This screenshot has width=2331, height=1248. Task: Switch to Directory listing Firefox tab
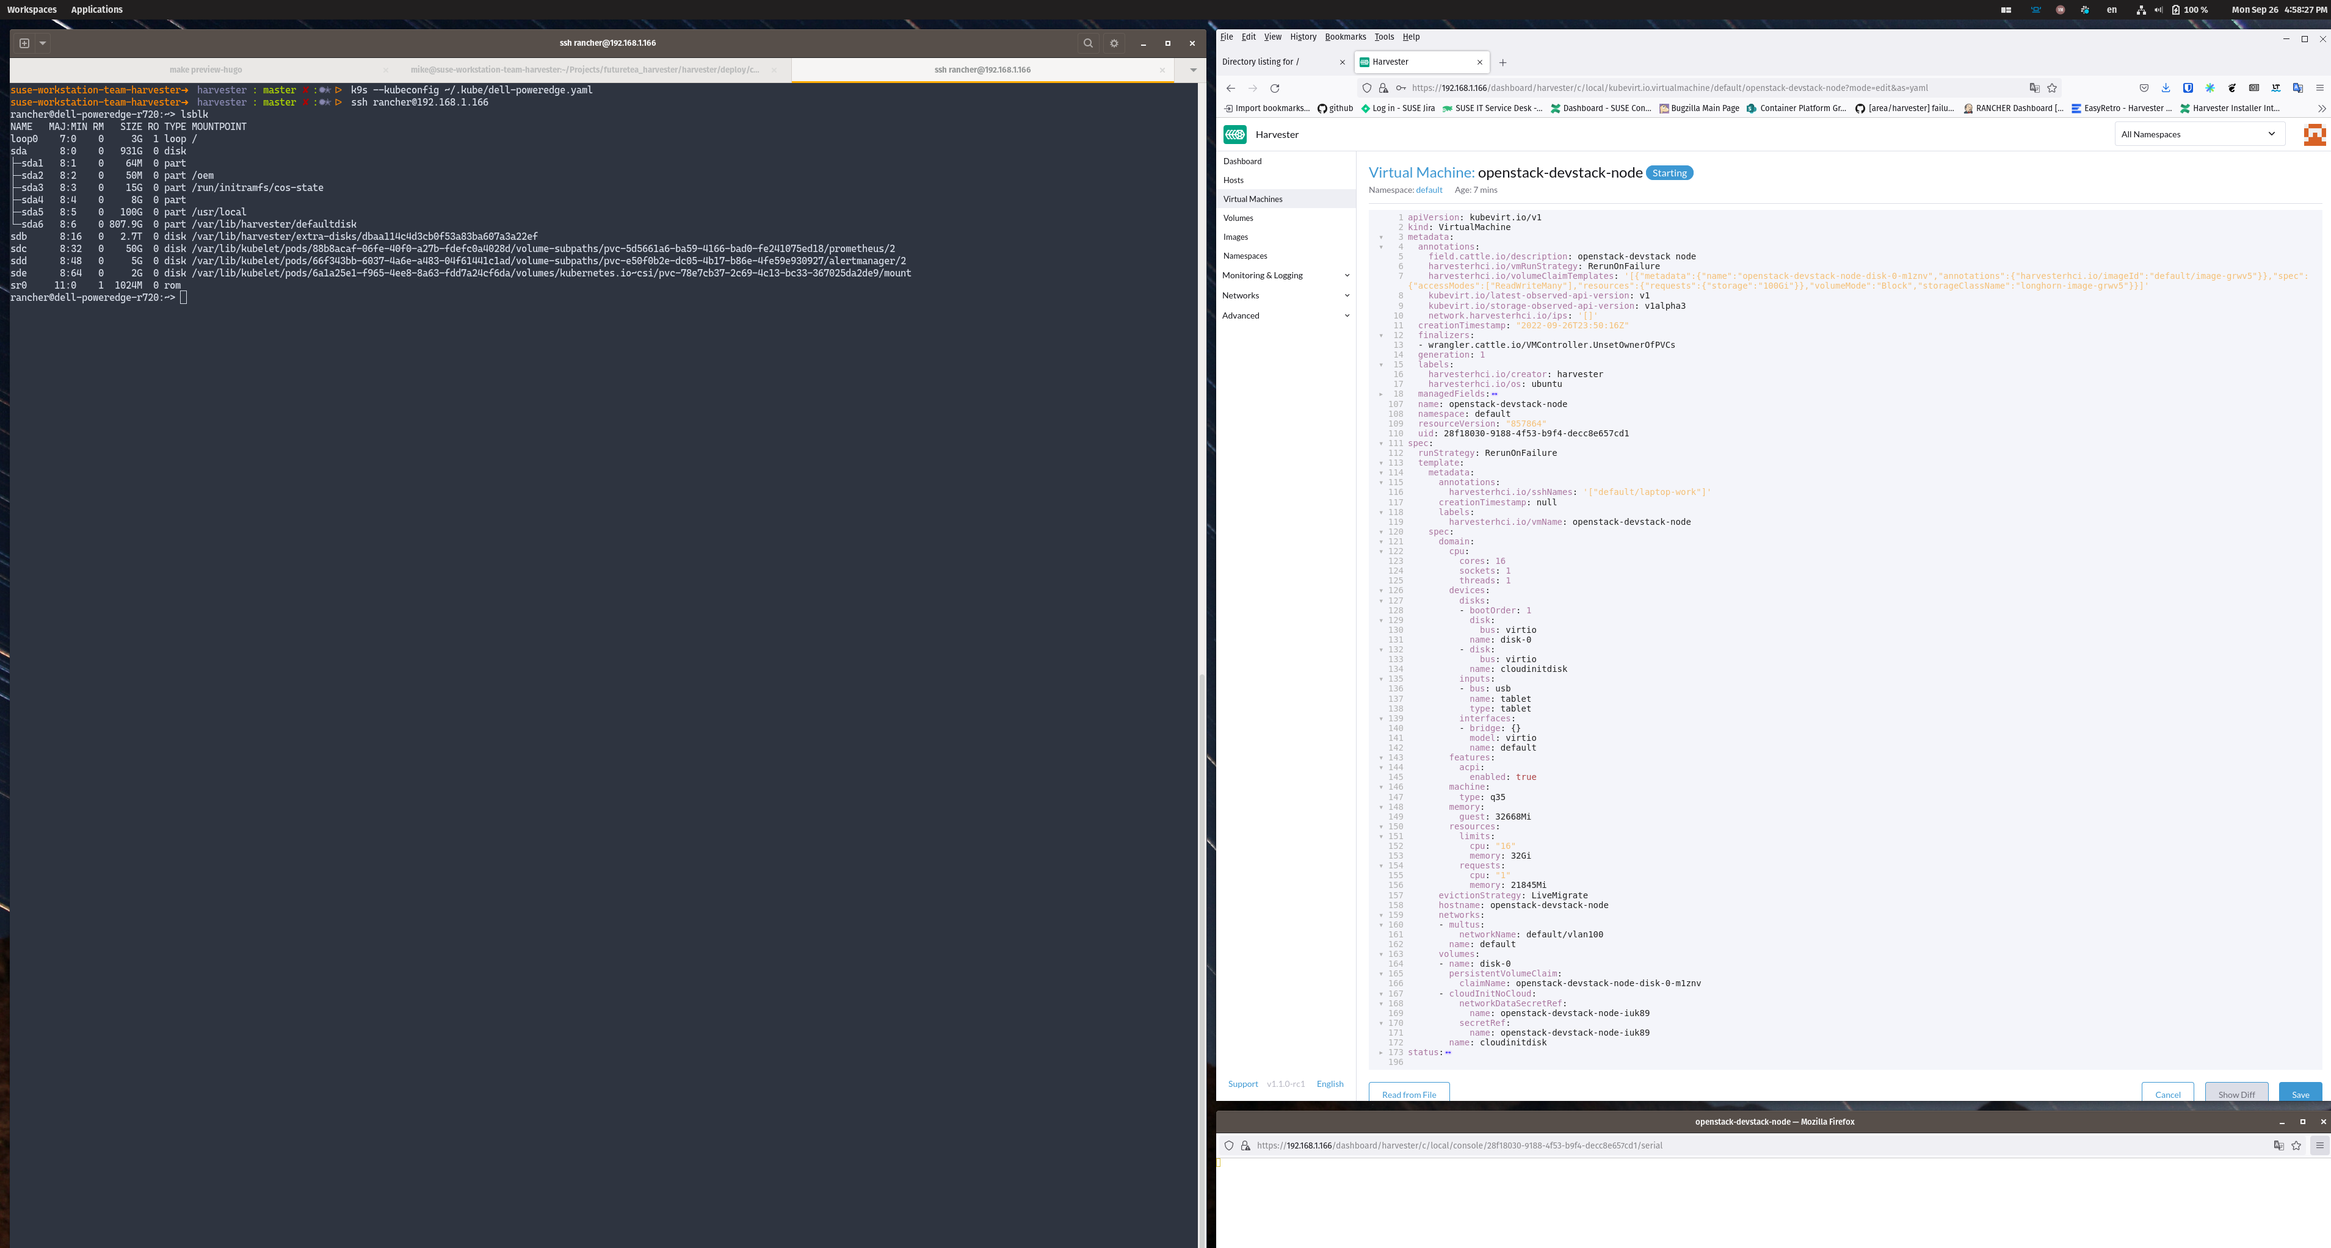pyautogui.click(x=1283, y=62)
